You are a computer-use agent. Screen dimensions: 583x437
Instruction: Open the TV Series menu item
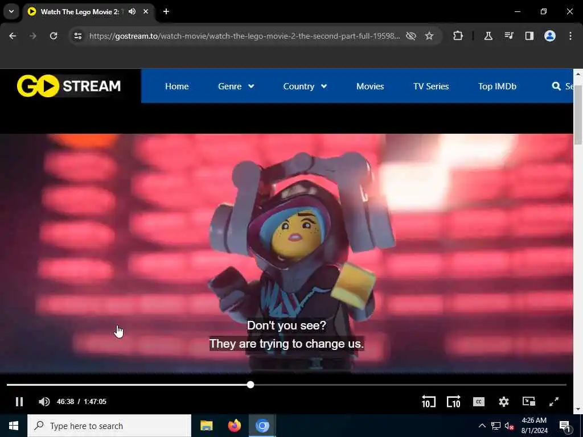coord(431,86)
